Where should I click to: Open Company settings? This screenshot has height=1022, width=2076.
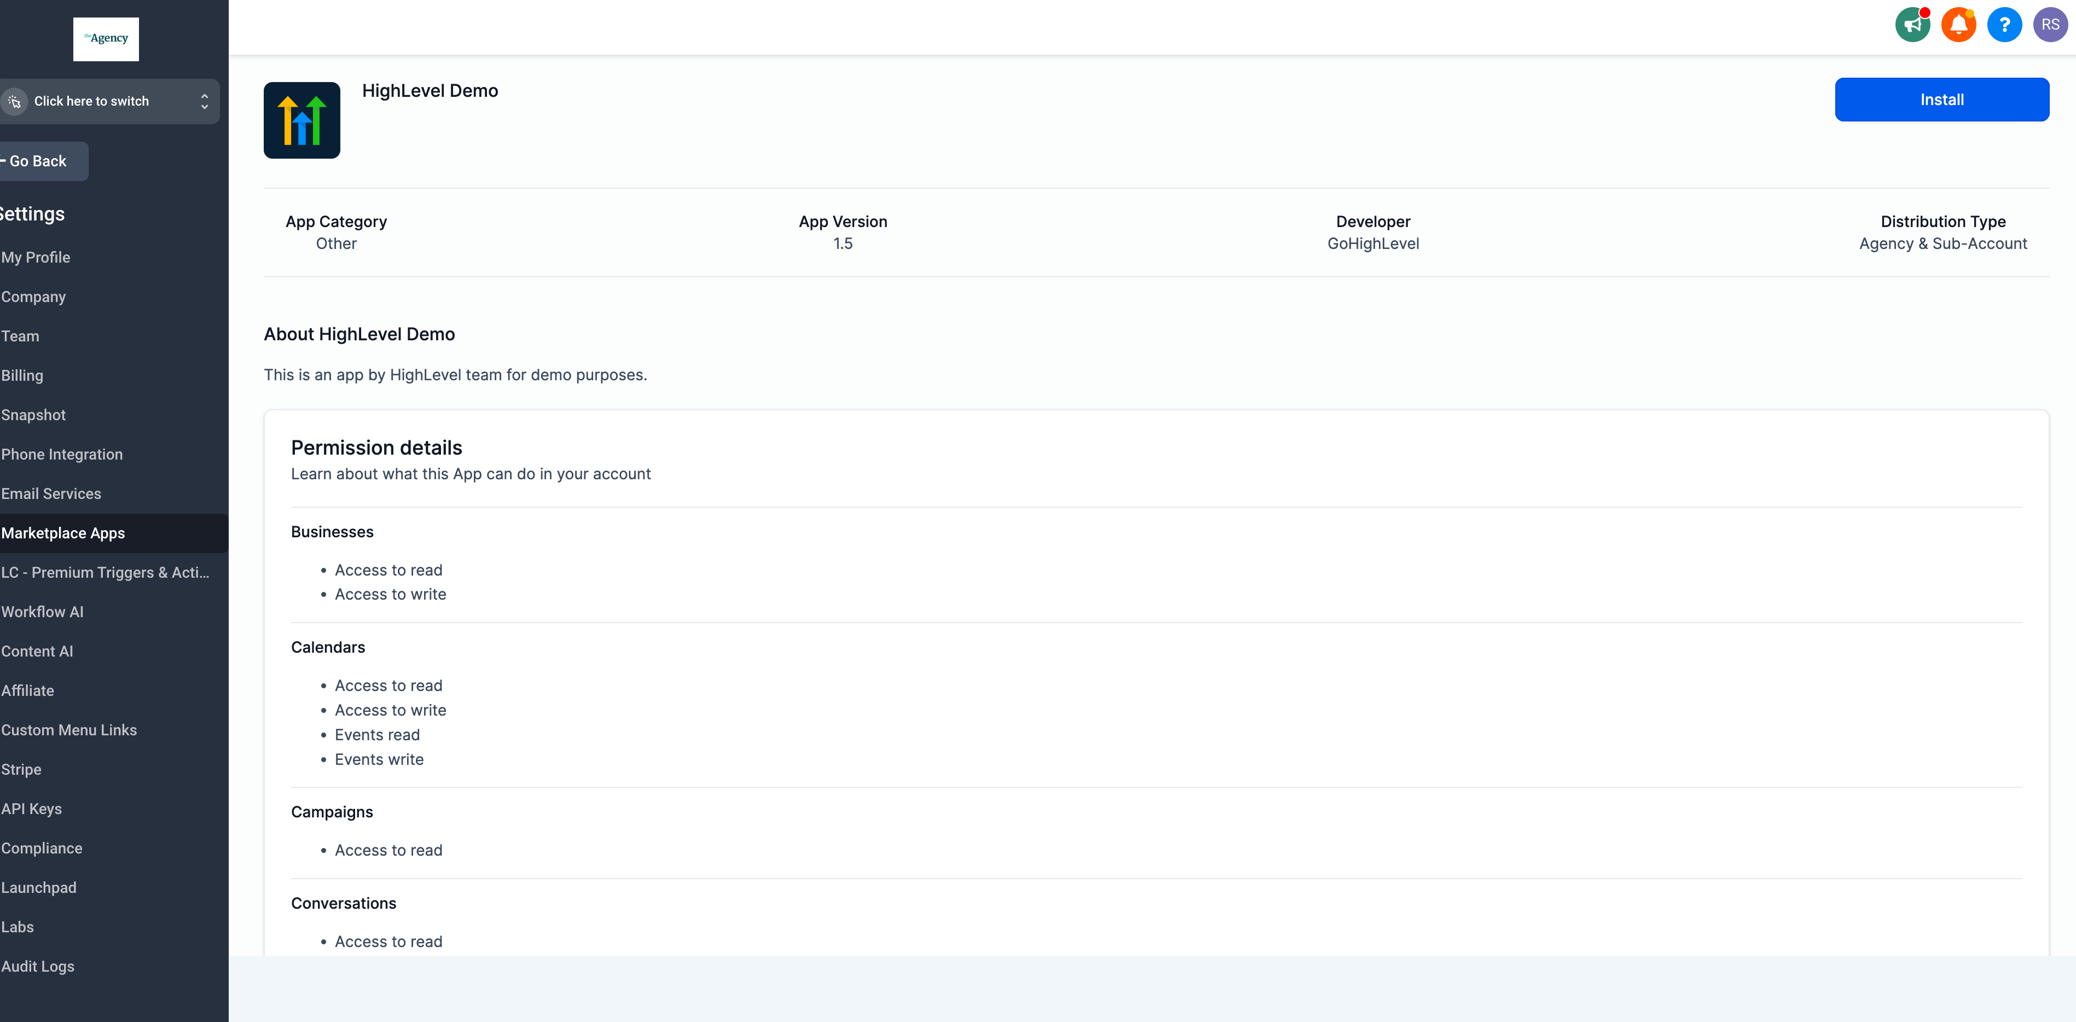(x=33, y=297)
